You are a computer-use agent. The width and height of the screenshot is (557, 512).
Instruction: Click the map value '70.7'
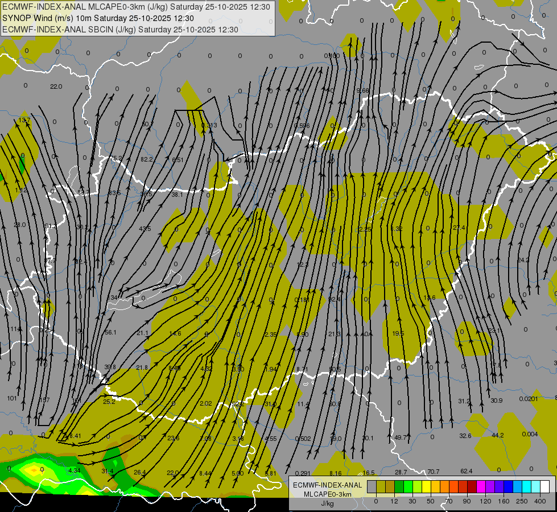pyautogui.click(x=434, y=472)
